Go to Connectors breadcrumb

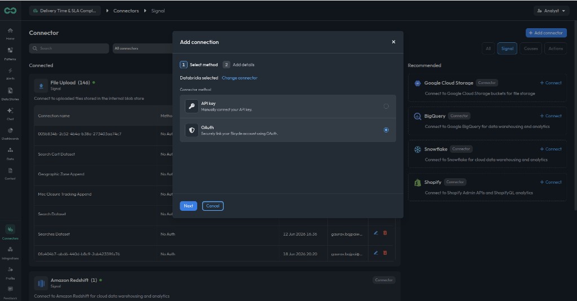click(126, 11)
